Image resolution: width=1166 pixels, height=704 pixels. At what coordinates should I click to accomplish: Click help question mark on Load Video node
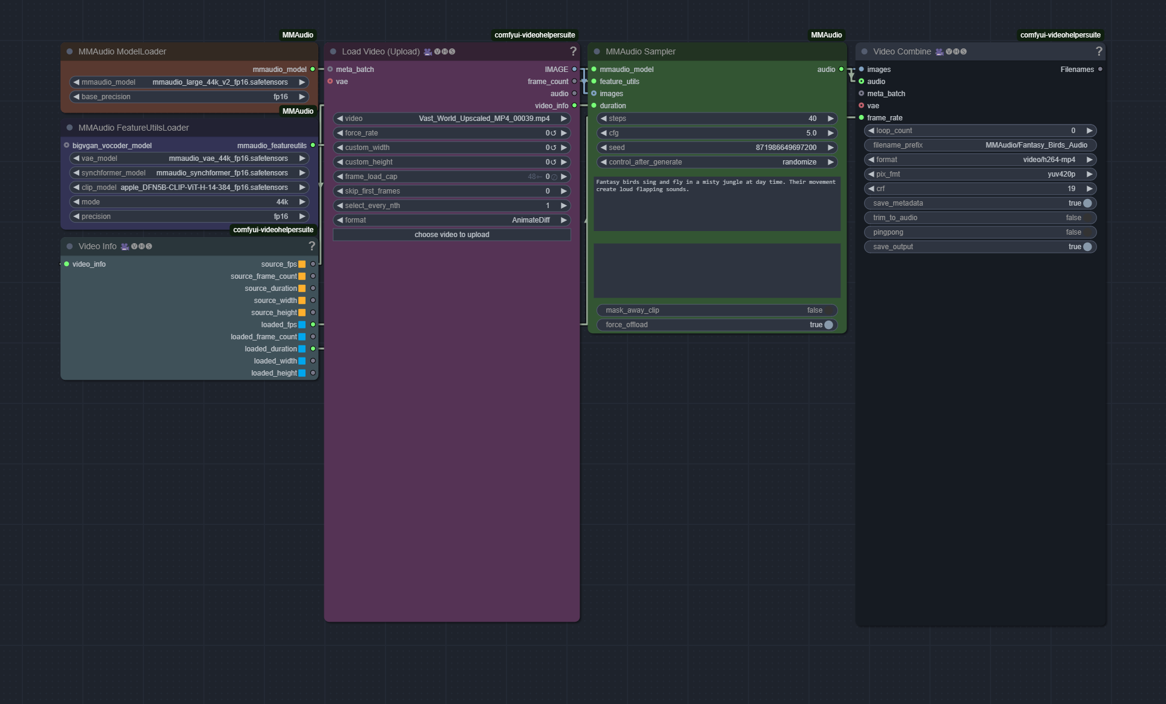tap(572, 51)
